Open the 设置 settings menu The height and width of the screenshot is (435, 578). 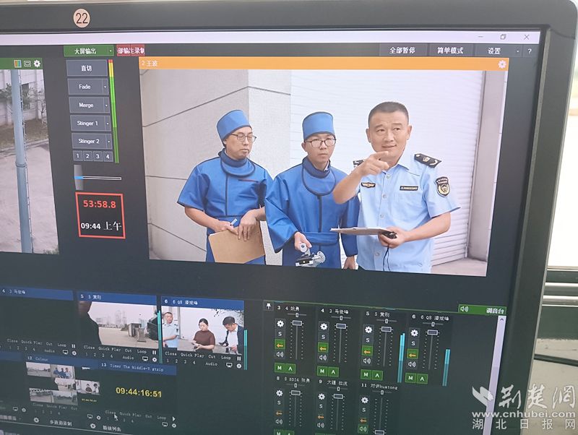click(493, 51)
